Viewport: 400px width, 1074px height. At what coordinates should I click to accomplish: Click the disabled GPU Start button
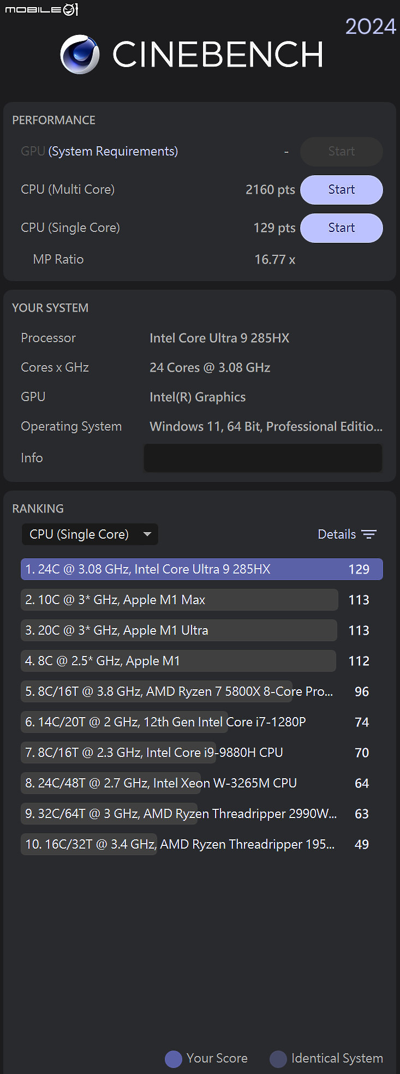(x=342, y=152)
